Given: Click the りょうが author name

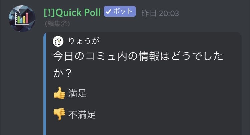Looking at the screenshot, I should coord(84,41).
